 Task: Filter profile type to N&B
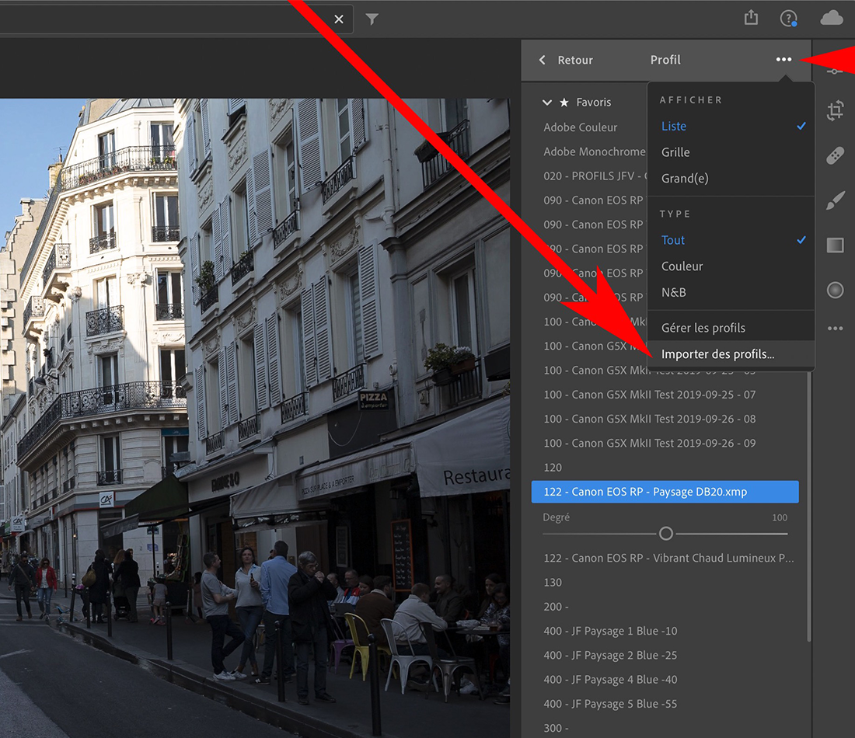673,292
